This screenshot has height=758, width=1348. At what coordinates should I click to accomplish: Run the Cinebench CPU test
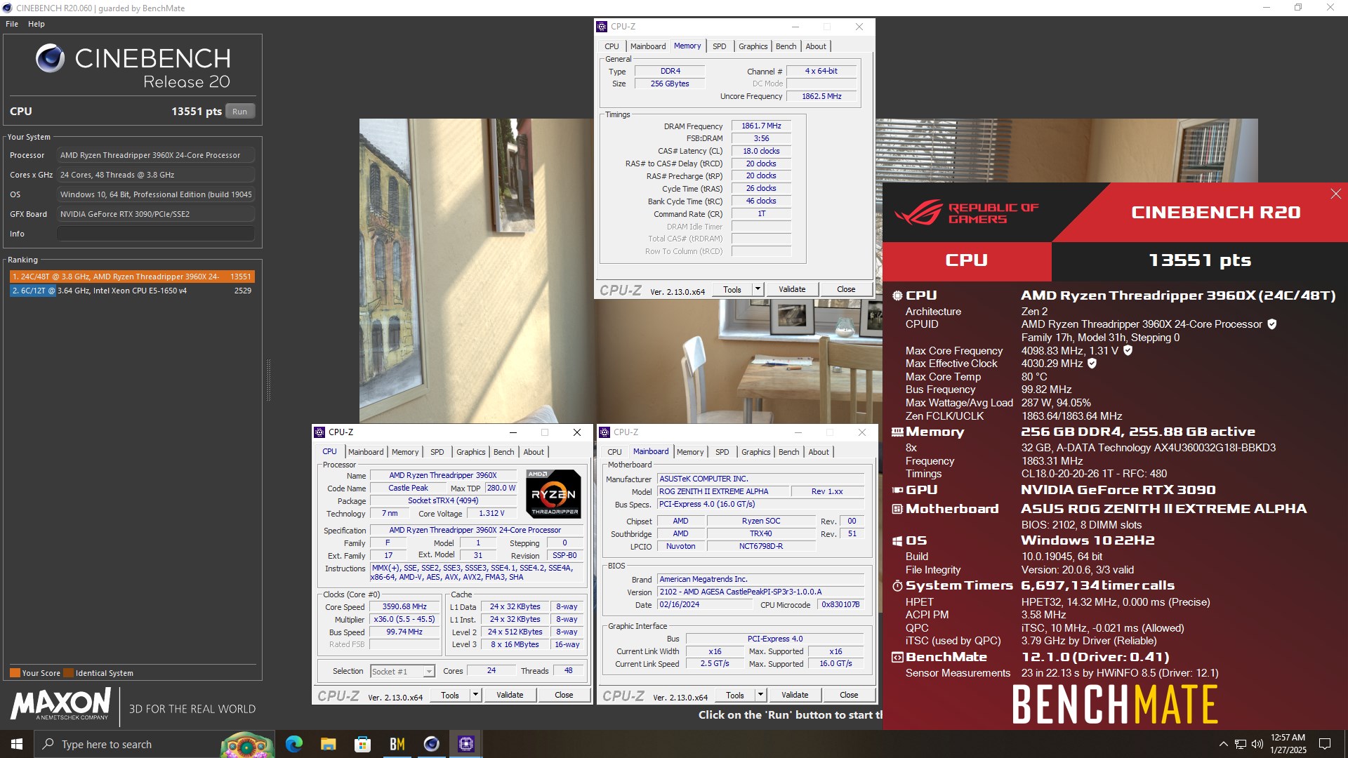tap(239, 112)
